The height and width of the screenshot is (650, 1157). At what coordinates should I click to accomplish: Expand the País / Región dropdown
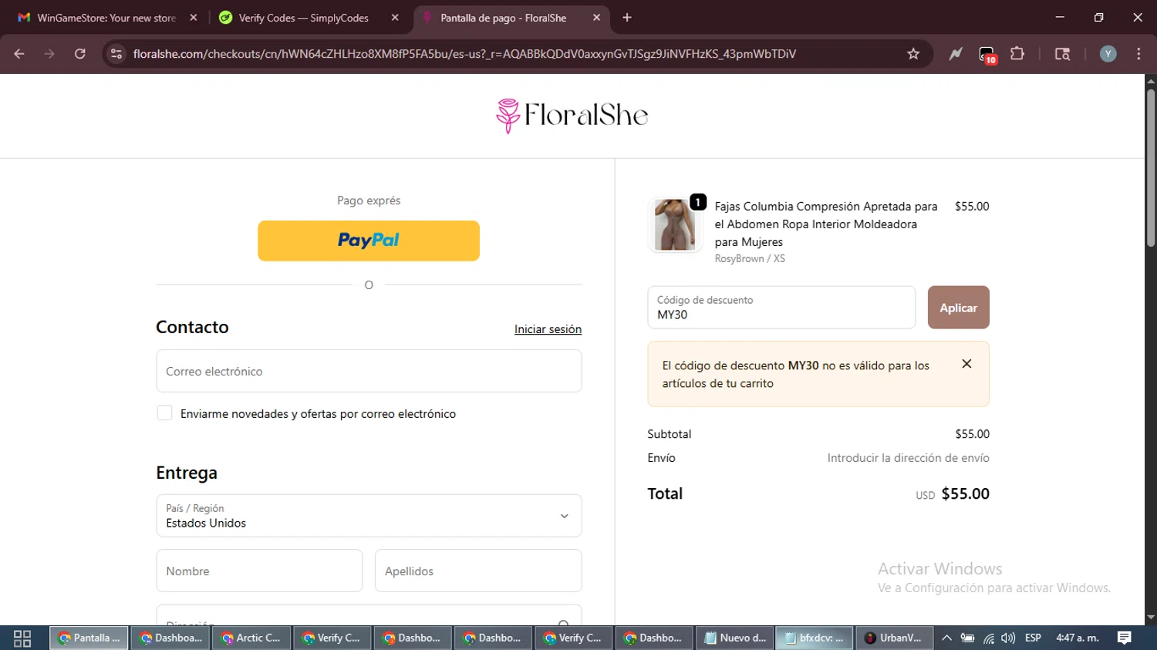pyautogui.click(x=369, y=516)
